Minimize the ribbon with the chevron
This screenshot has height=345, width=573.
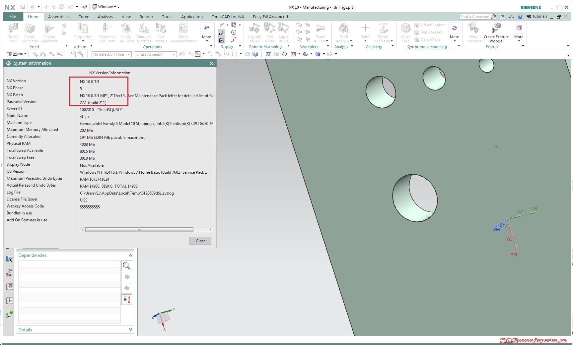pyautogui.click(x=511, y=17)
